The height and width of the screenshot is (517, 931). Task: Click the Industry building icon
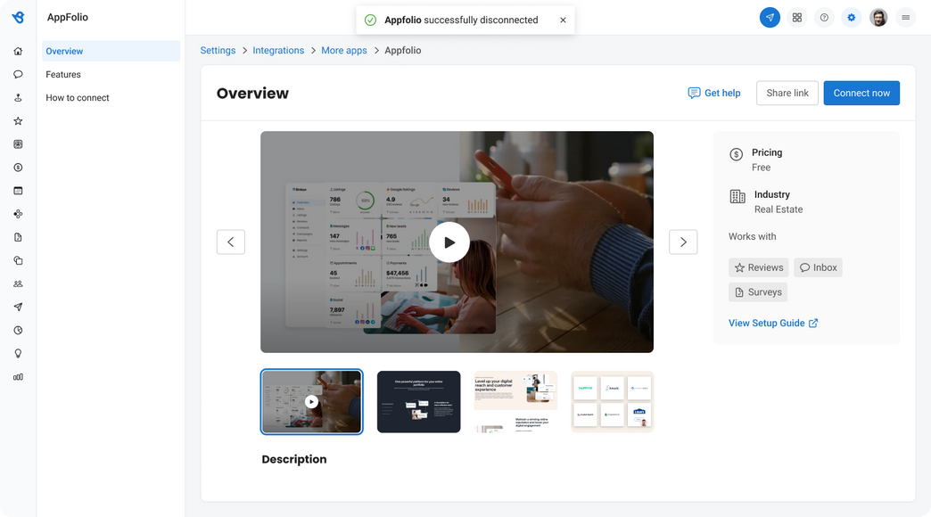(x=737, y=196)
